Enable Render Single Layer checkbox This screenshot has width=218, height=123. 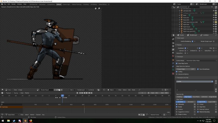(x=214, y=42)
